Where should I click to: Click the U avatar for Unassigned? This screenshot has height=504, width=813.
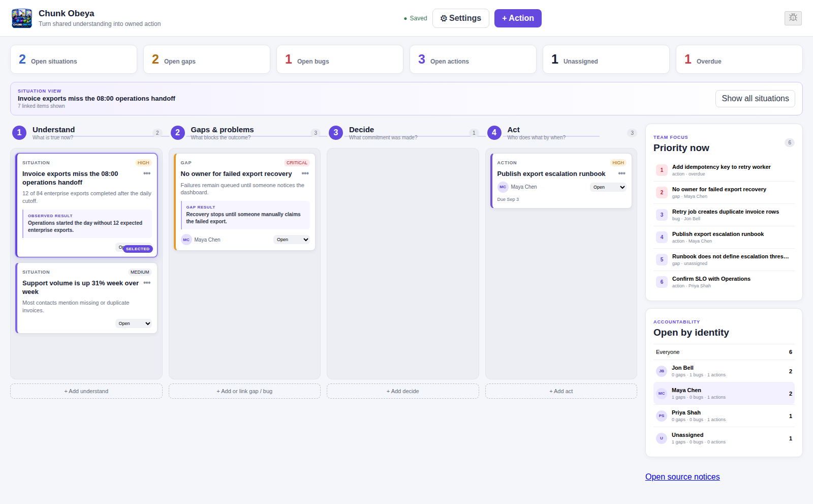coord(662,438)
